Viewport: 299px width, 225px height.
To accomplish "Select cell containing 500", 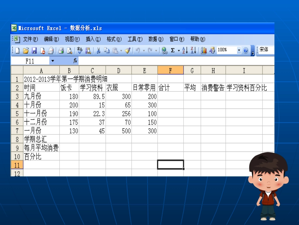I will (119, 131).
